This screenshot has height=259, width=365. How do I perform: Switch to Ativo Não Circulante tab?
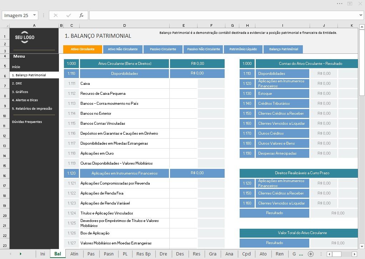coord(122,49)
